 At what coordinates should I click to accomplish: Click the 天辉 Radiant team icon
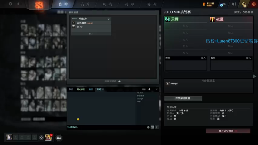(167, 19)
